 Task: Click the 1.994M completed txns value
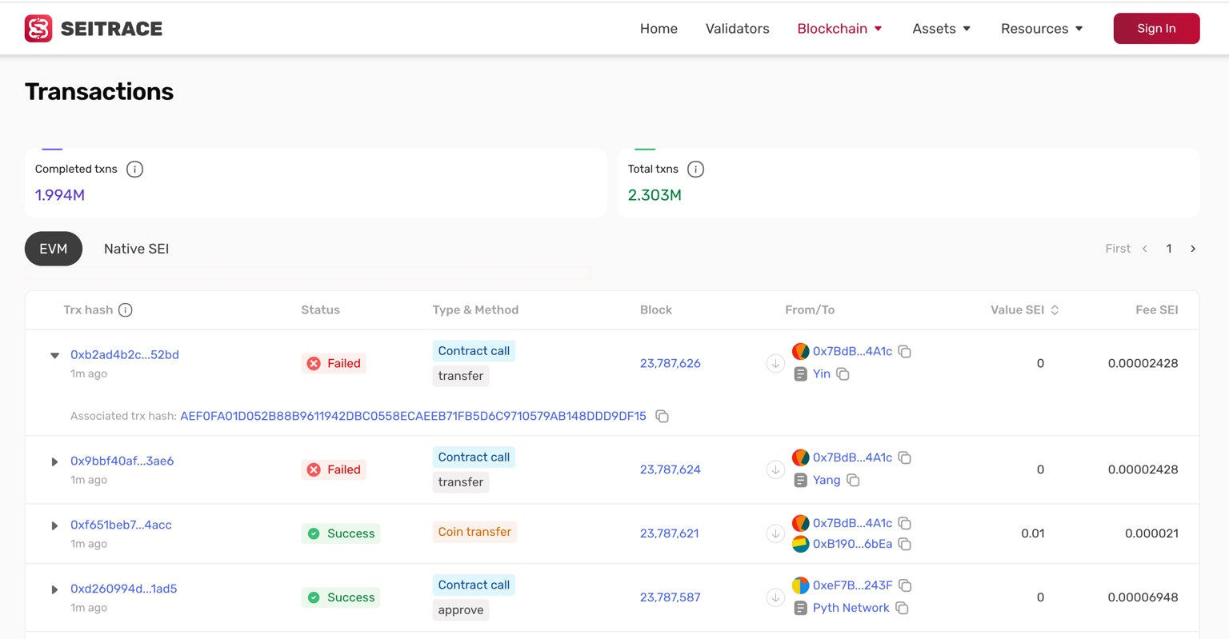[60, 196]
